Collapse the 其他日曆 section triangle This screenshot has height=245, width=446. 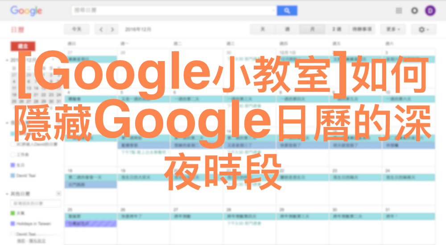click(7, 194)
